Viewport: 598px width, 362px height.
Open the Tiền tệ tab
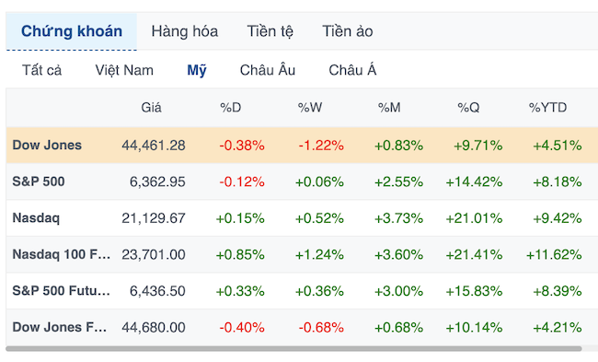click(270, 31)
